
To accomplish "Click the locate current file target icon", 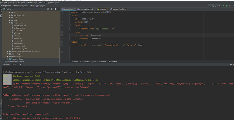I will coord(48,9).
